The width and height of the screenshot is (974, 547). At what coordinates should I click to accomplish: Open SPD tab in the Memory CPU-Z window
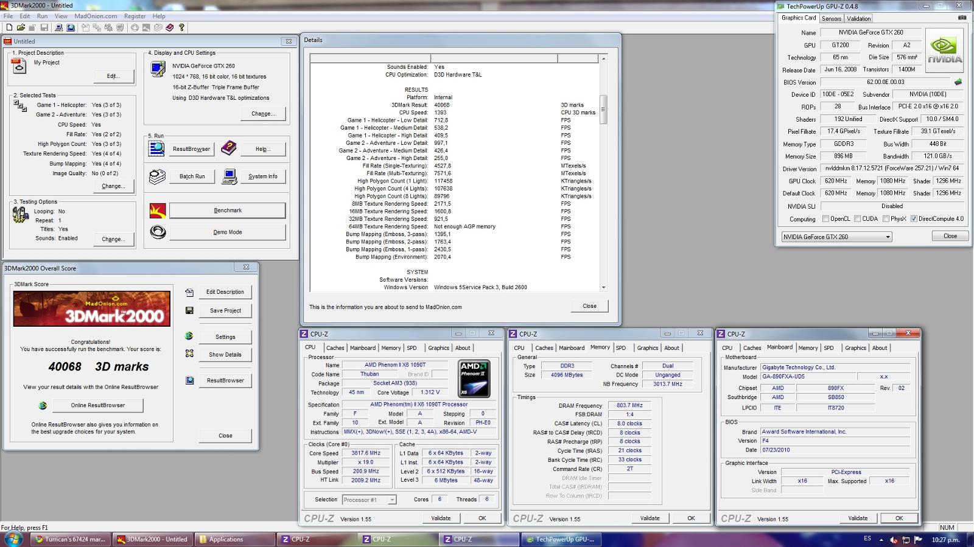pos(620,348)
